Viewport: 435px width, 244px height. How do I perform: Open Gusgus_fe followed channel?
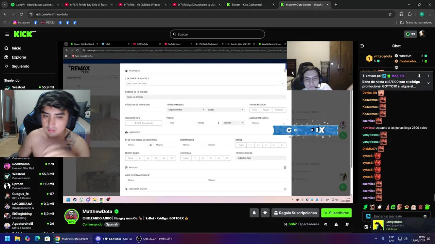29,196
